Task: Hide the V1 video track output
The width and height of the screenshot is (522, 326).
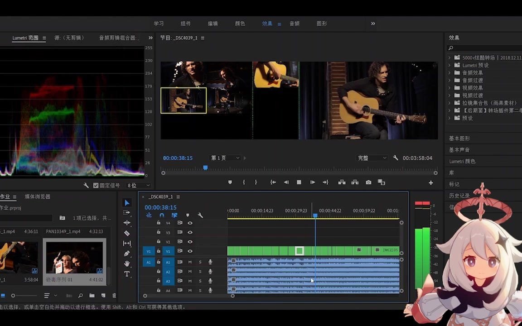Action: coord(190,251)
